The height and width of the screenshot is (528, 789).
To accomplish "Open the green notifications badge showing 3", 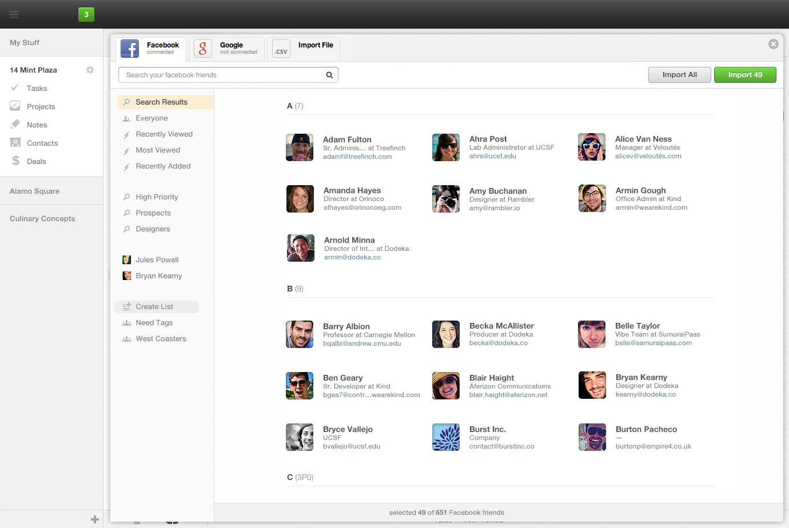I will [x=86, y=14].
